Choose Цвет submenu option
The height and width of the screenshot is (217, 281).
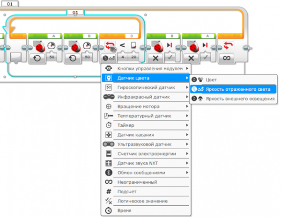[x=233, y=80]
